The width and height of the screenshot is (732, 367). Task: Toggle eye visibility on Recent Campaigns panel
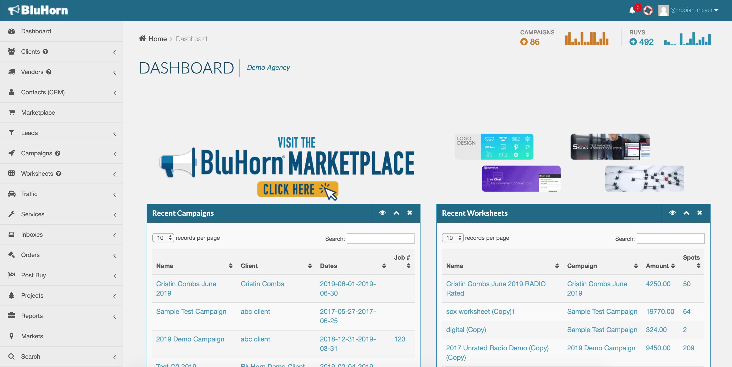click(x=382, y=213)
